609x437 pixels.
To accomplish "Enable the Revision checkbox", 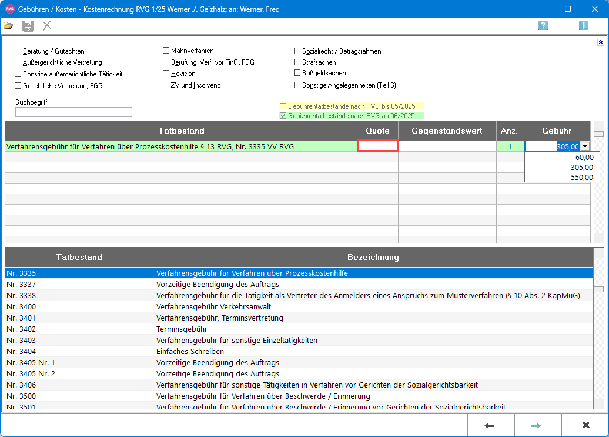I will [x=166, y=74].
